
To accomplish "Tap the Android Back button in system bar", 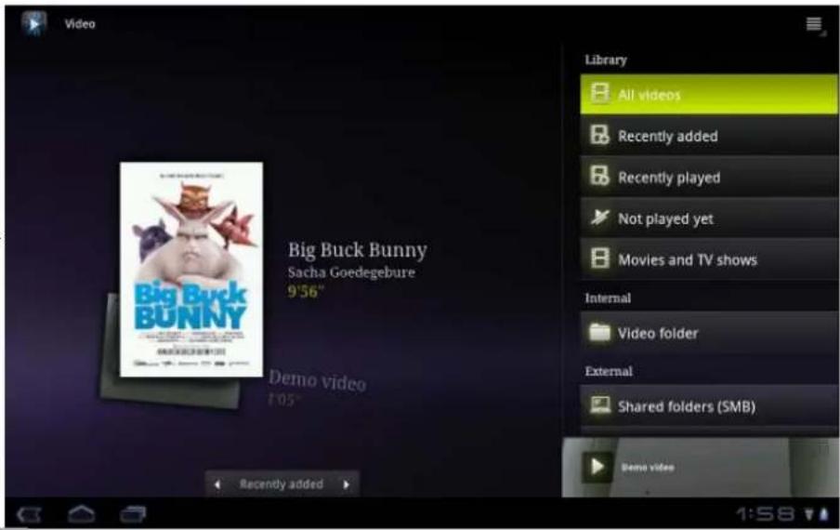I will pyautogui.click(x=29, y=515).
